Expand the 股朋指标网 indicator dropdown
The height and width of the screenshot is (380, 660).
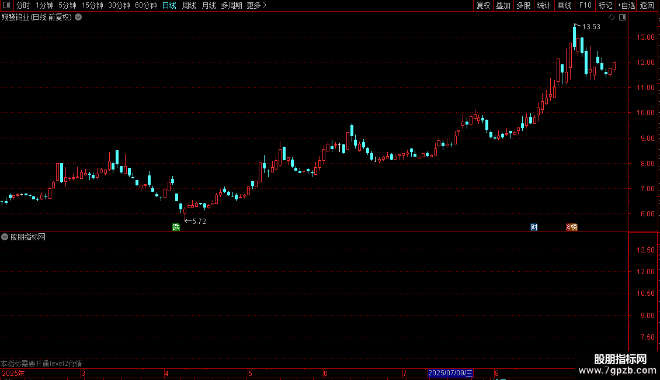coord(5,237)
